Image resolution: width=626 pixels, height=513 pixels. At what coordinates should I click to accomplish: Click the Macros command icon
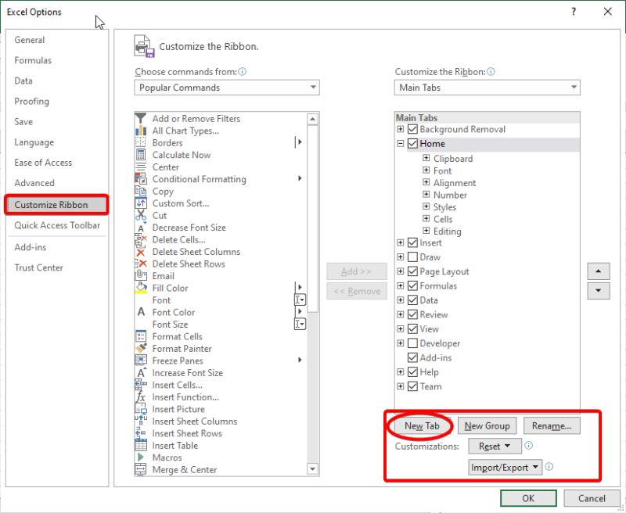[142, 457]
